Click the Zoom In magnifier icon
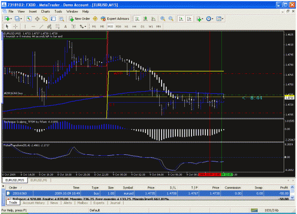Viewport: 297px width, 214px height. pyautogui.click(x=163, y=18)
